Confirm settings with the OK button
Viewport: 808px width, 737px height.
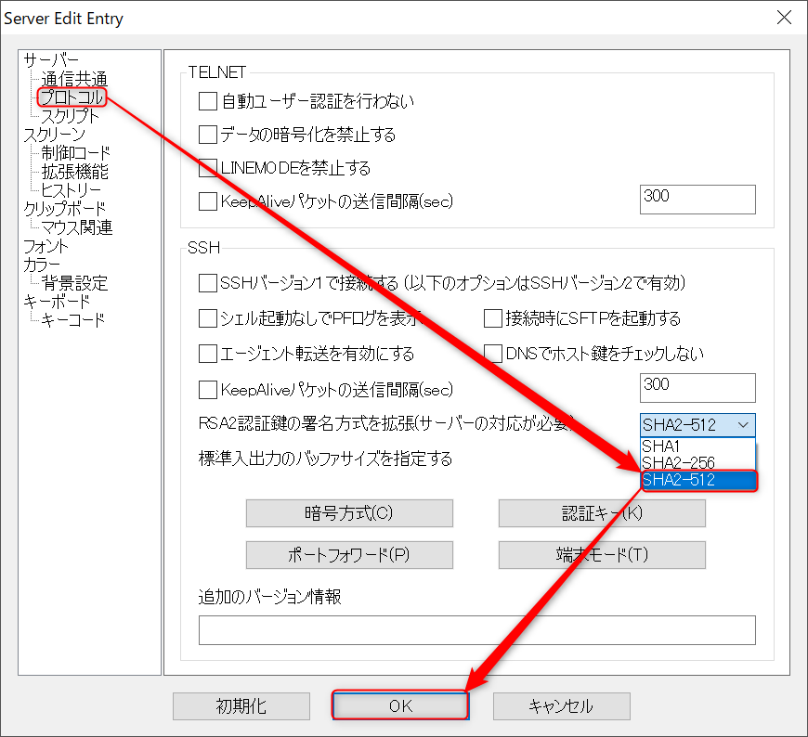click(x=399, y=705)
